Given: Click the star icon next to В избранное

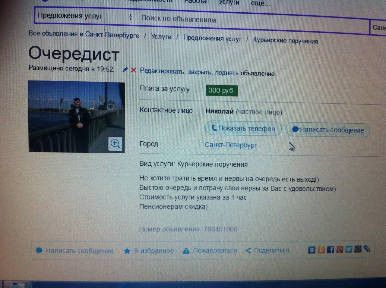Looking at the screenshot, I should tap(127, 251).
